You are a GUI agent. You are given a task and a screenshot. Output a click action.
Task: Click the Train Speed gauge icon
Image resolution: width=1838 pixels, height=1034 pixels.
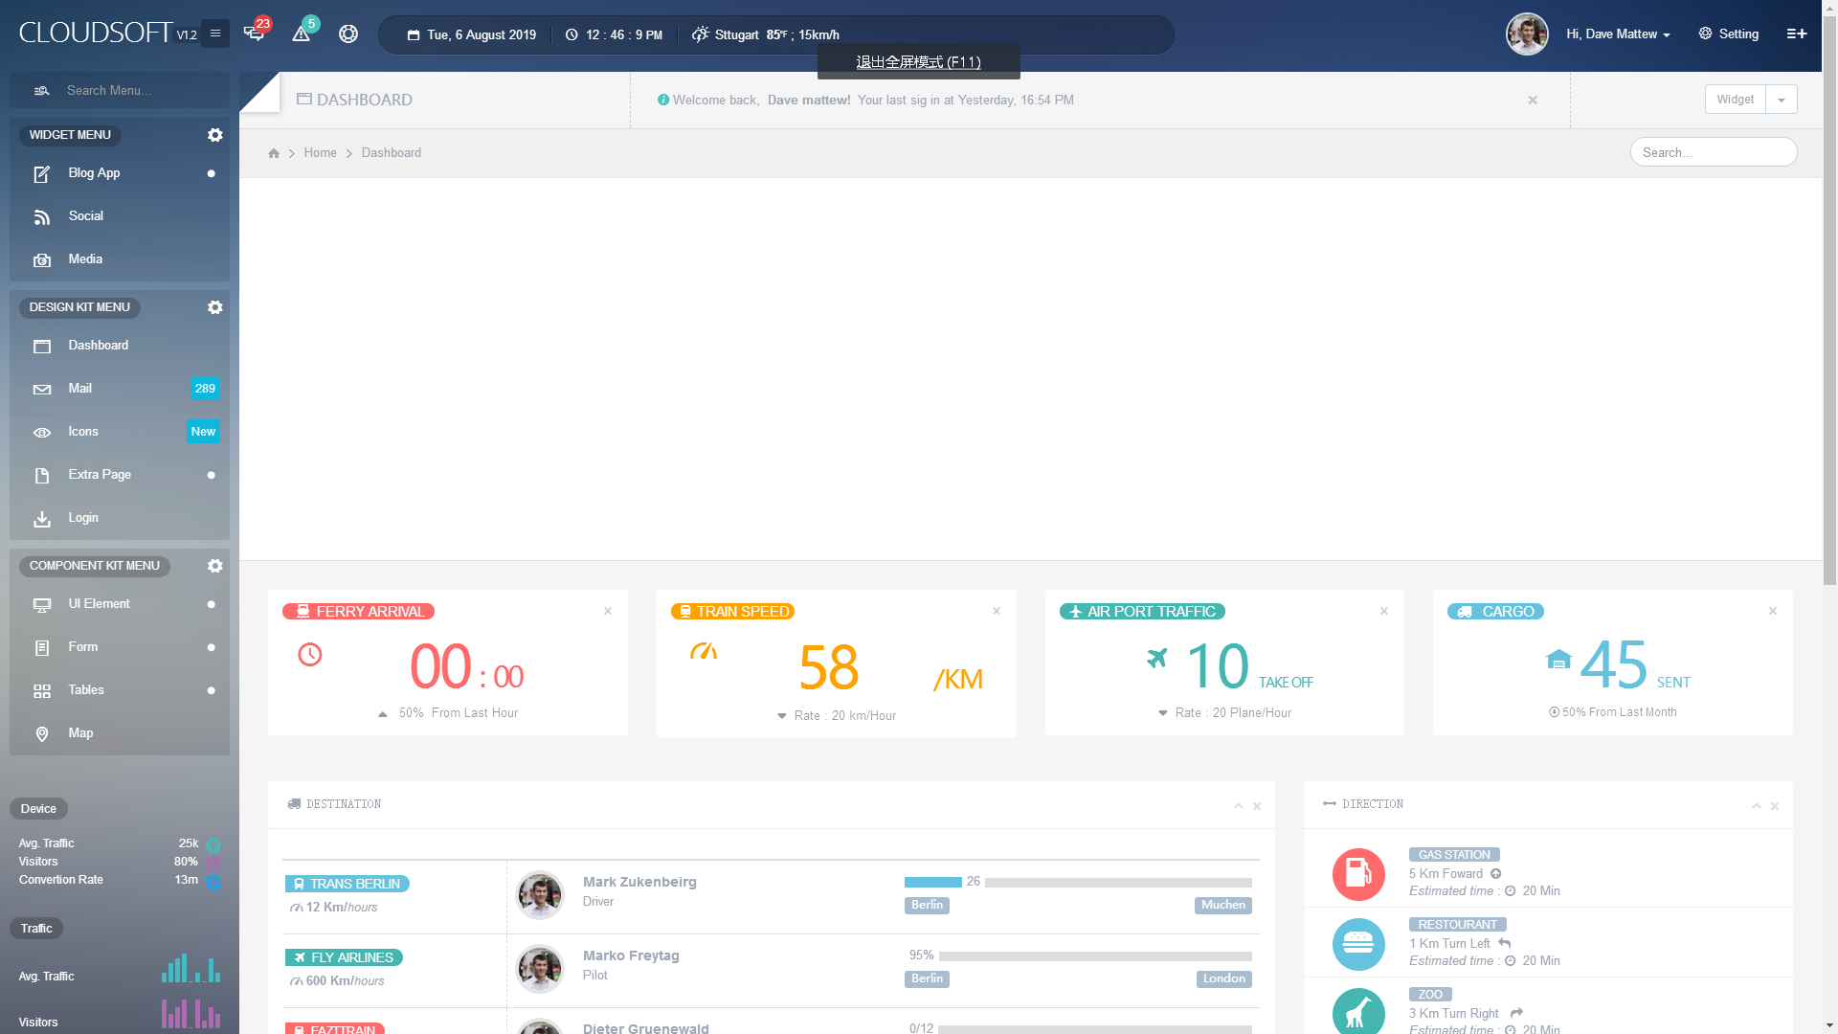(704, 651)
